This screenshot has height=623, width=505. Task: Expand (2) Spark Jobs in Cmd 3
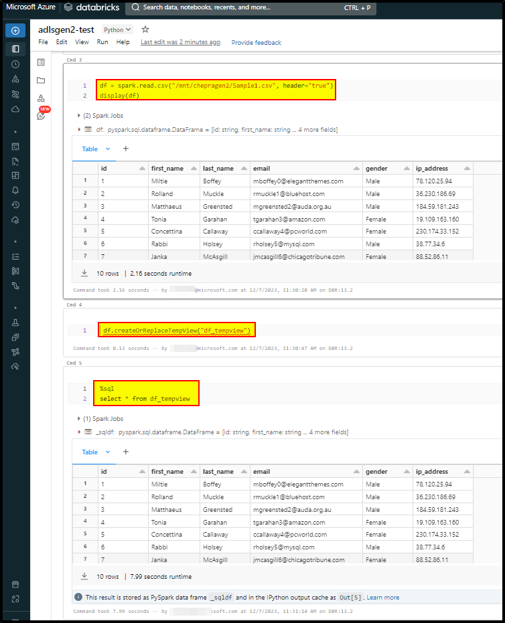79,116
